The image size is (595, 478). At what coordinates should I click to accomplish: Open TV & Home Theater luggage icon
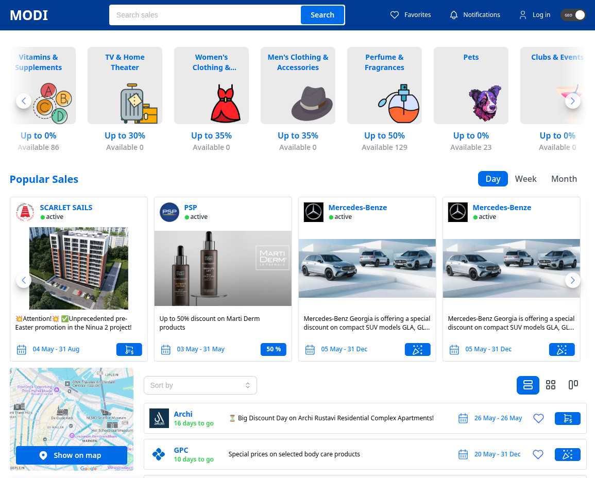(x=139, y=104)
